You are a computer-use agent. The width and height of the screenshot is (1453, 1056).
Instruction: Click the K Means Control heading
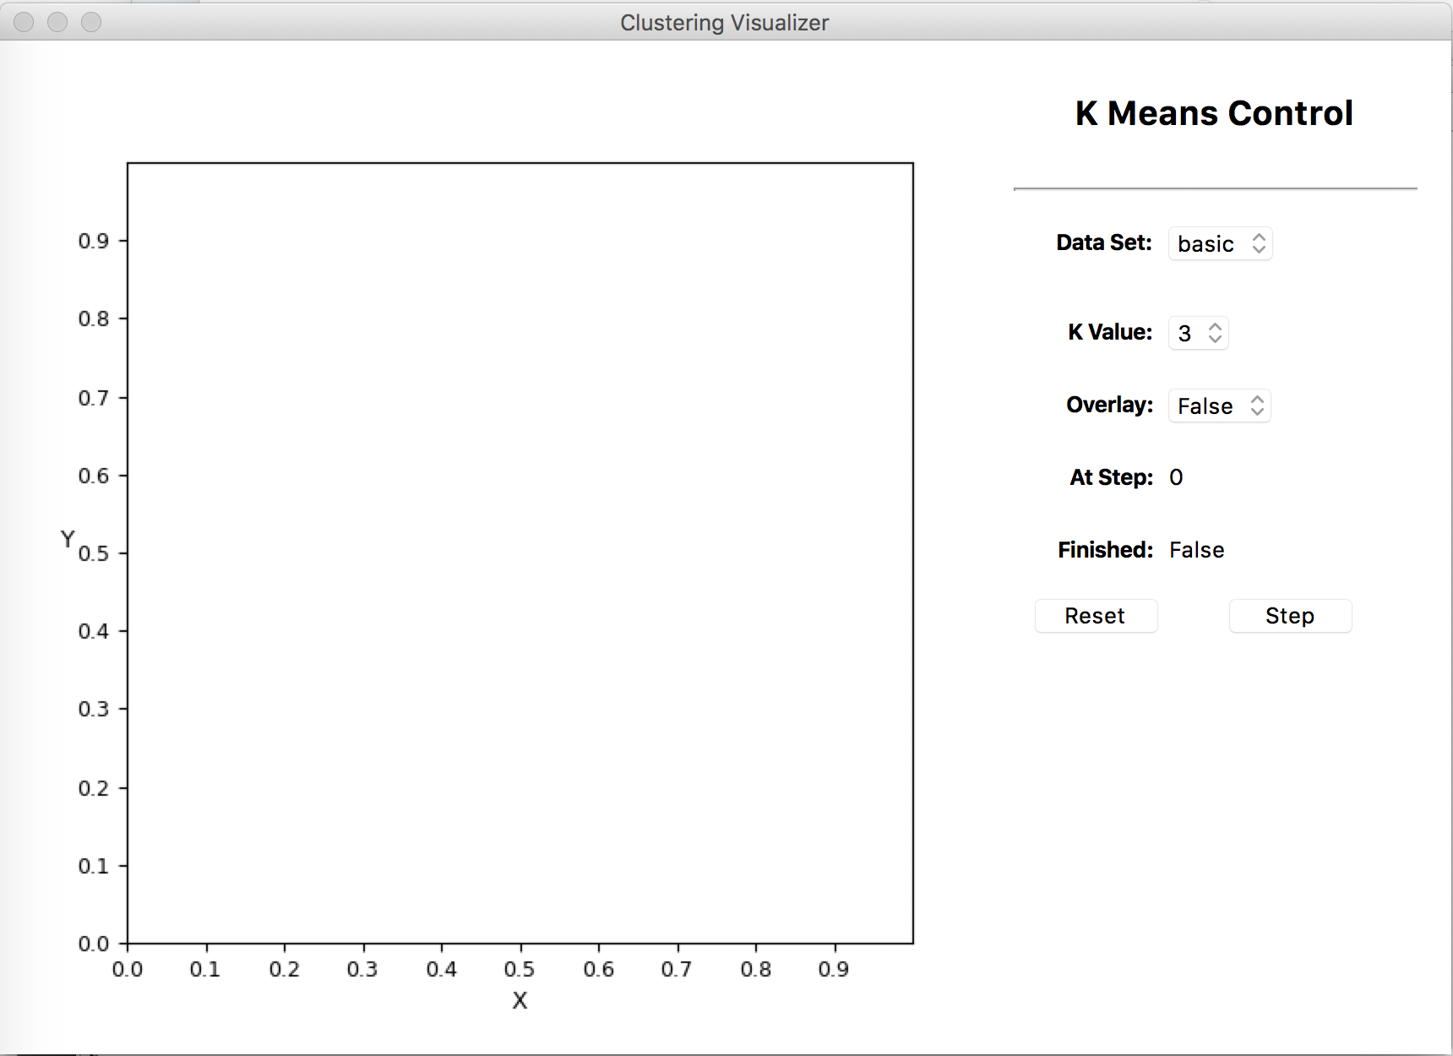[x=1213, y=113]
